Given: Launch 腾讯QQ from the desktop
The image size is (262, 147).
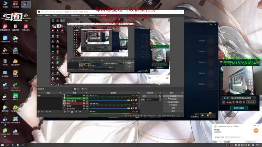Looking at the screenshot, I should point(5,97).
